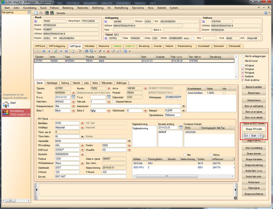This screenshot has height=209, width=273.
Task: Click the Backa kvantitet button
Action: [254, 87]
